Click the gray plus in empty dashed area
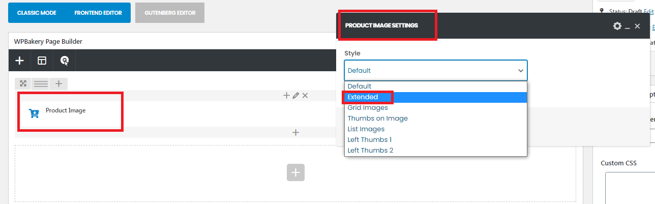This screenshot has height=204, width=655. click(x=295, y=172)
